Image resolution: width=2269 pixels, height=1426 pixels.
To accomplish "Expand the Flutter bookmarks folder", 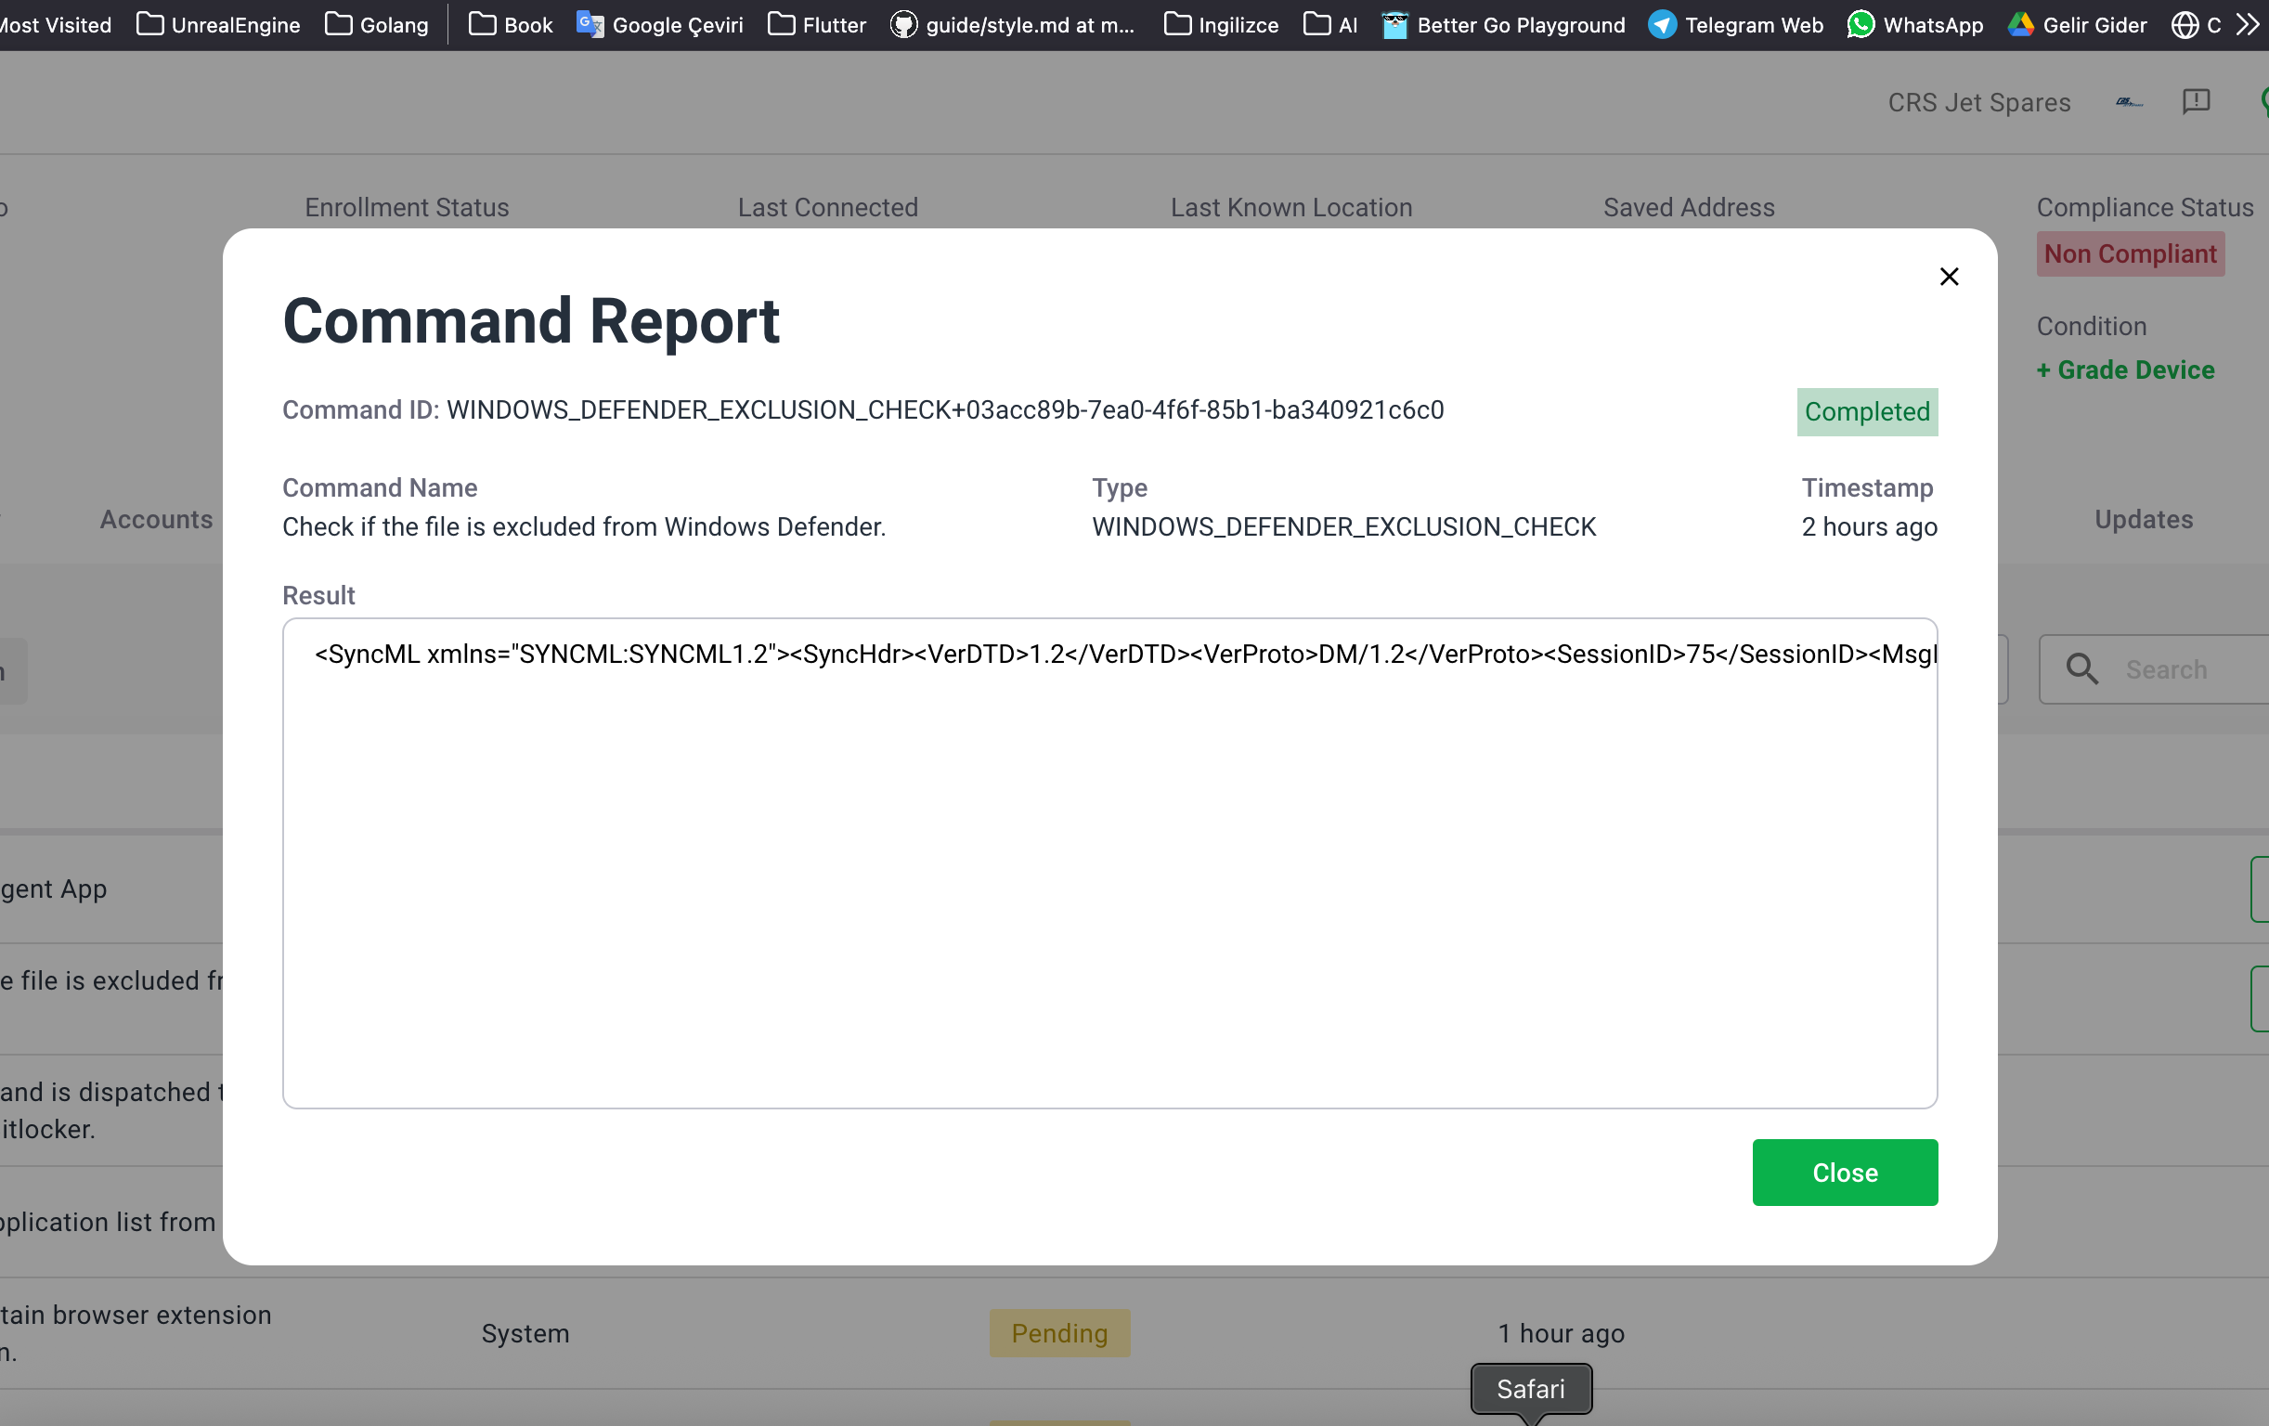I will 817,24.
